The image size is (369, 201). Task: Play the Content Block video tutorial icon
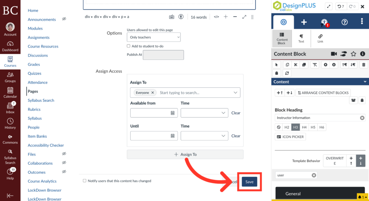click(x=334, y=54)
